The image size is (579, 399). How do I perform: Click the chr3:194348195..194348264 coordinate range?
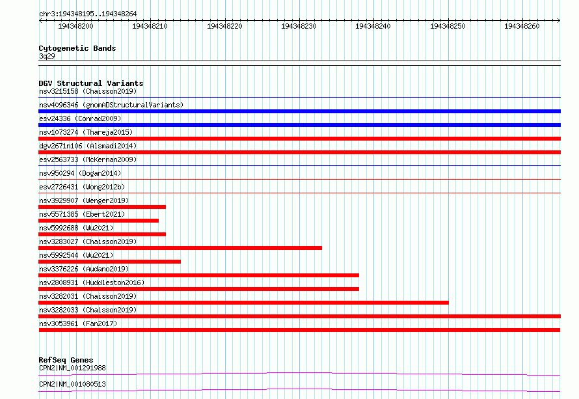tap(88, 14)
